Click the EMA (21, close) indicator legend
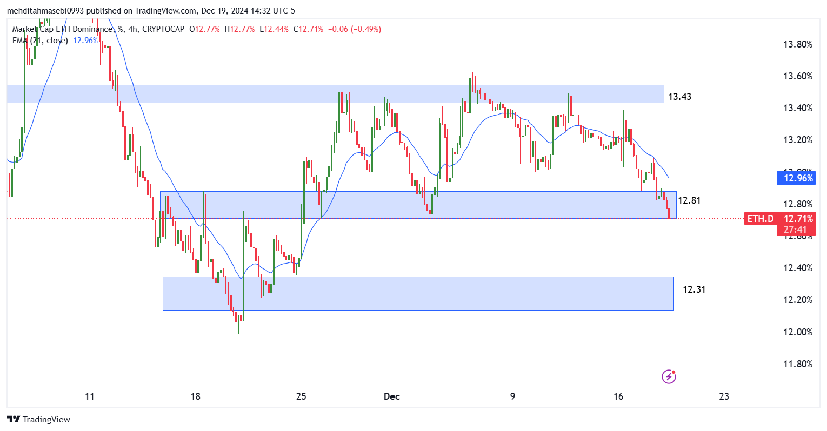The image size is (827, 431). tap(40, 41)
